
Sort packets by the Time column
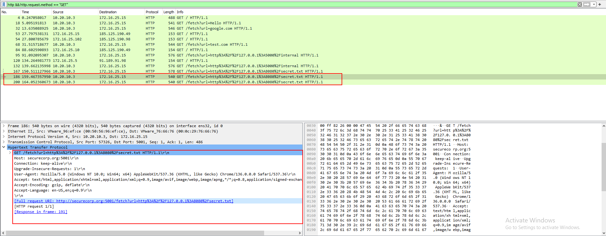[x=25, y=12]
